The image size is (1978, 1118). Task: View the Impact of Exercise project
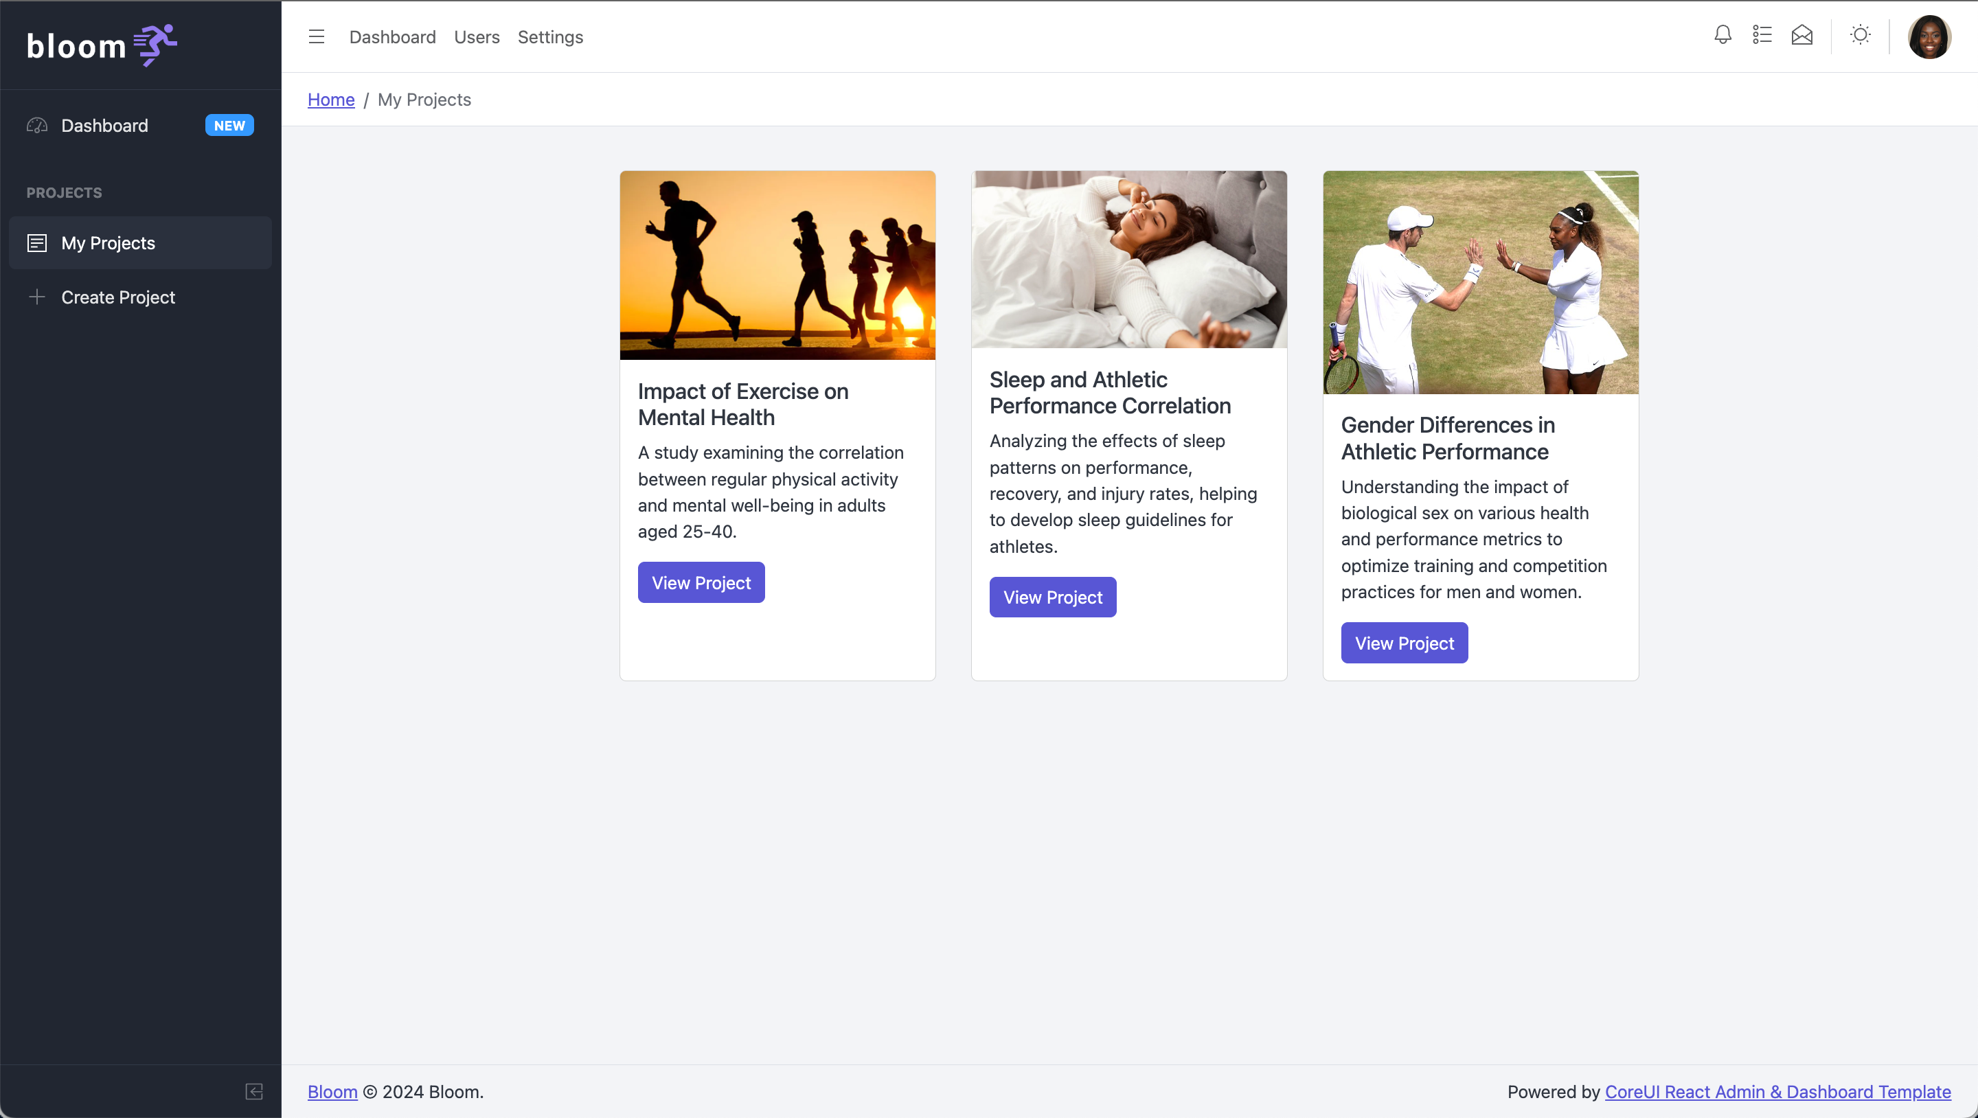point(701,583)
